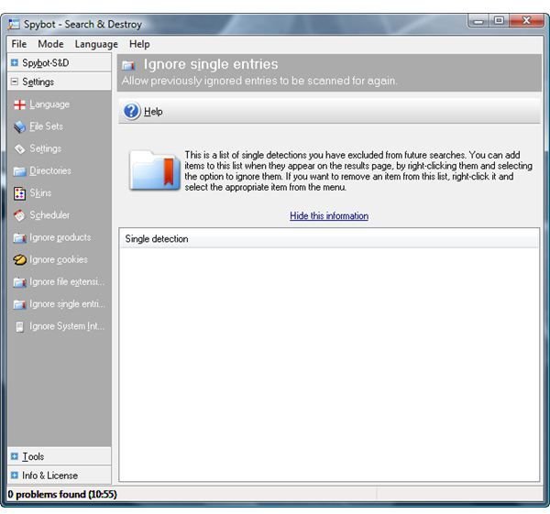Click 'Hide this information' link
The height and width of the screenshot is (514, 550).
pyautogui.click(x=329, y=215)
